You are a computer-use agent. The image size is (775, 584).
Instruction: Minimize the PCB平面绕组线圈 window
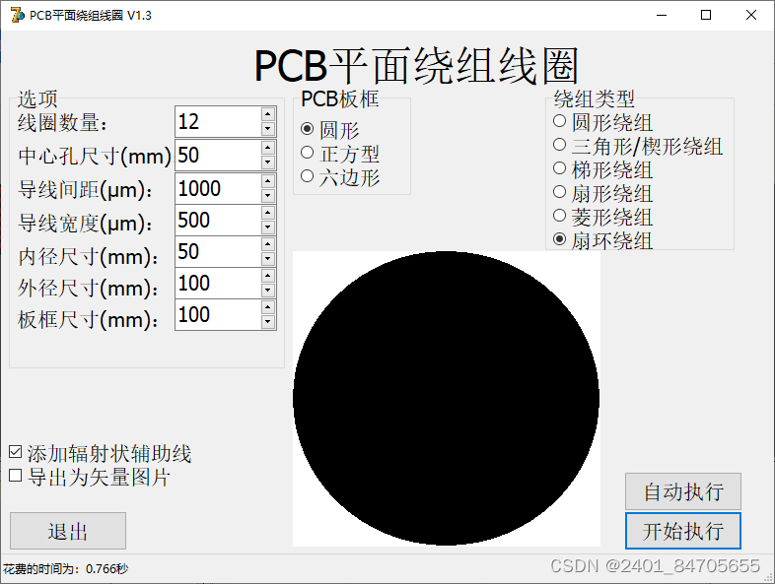662,16
